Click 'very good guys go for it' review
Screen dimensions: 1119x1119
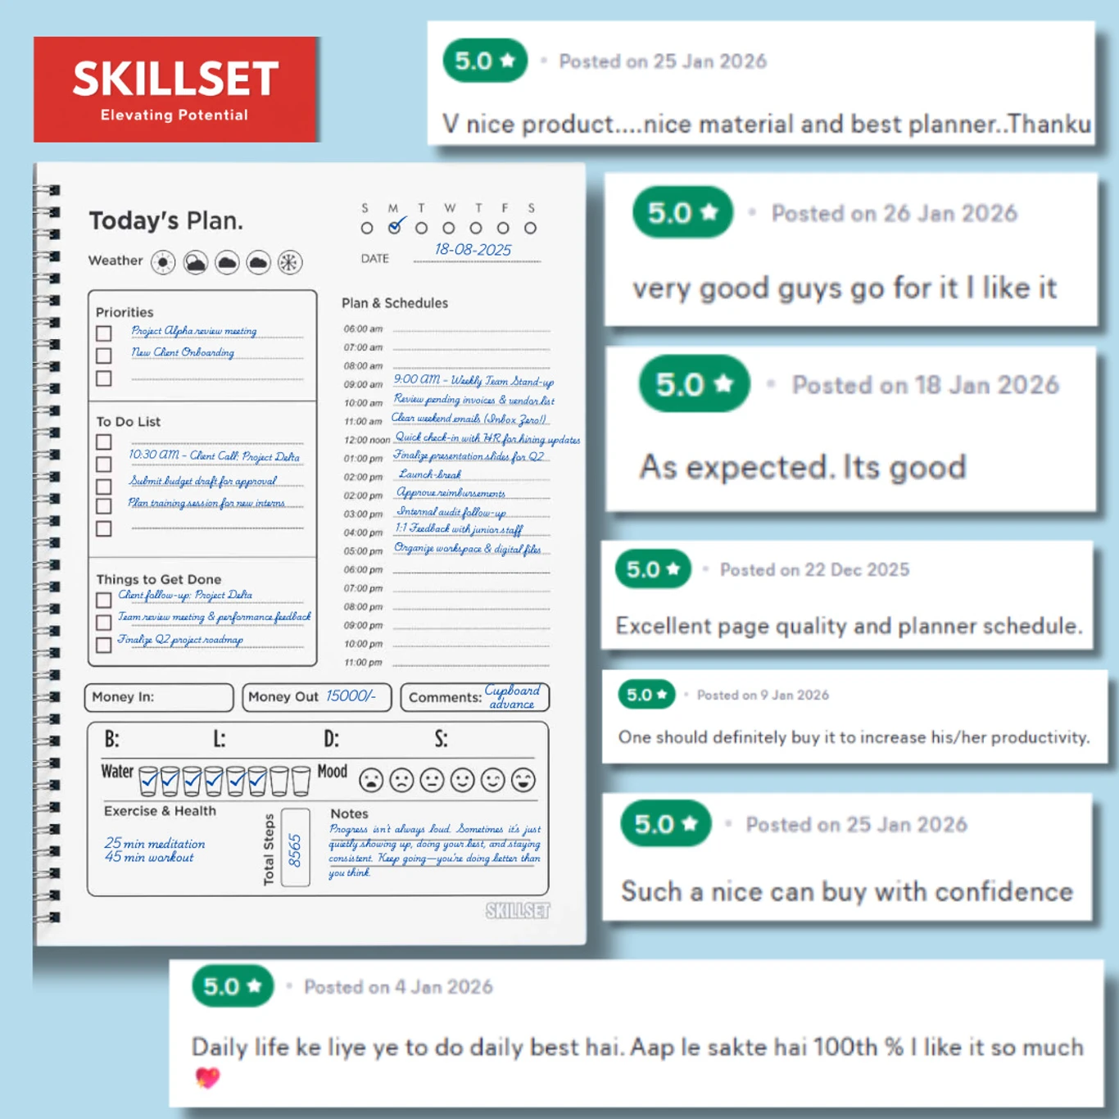pos(845,288)
